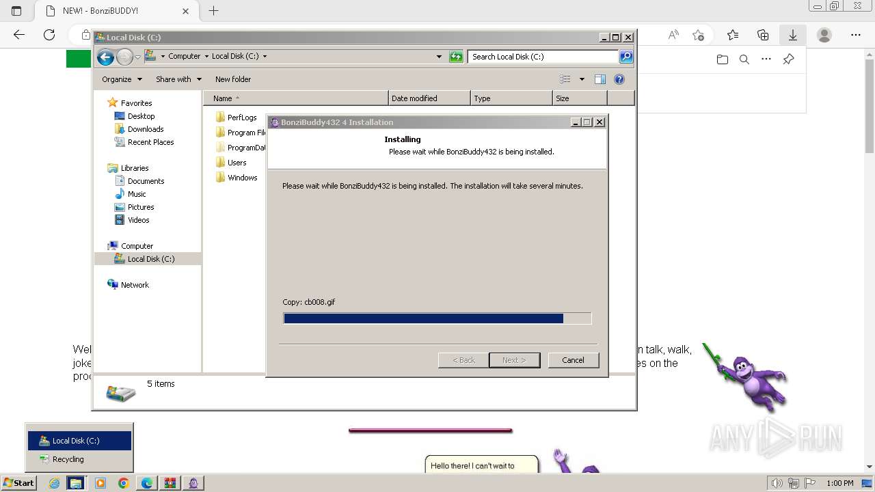Select Libraries in navigation pane
Image resolution: width=875 pixels, height=492 pixels.
(135, 168)
